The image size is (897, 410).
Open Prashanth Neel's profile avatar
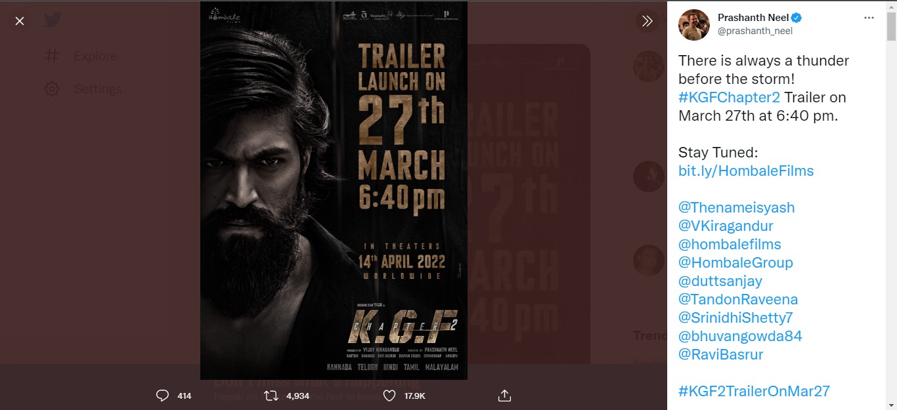(x=694, y=24)
